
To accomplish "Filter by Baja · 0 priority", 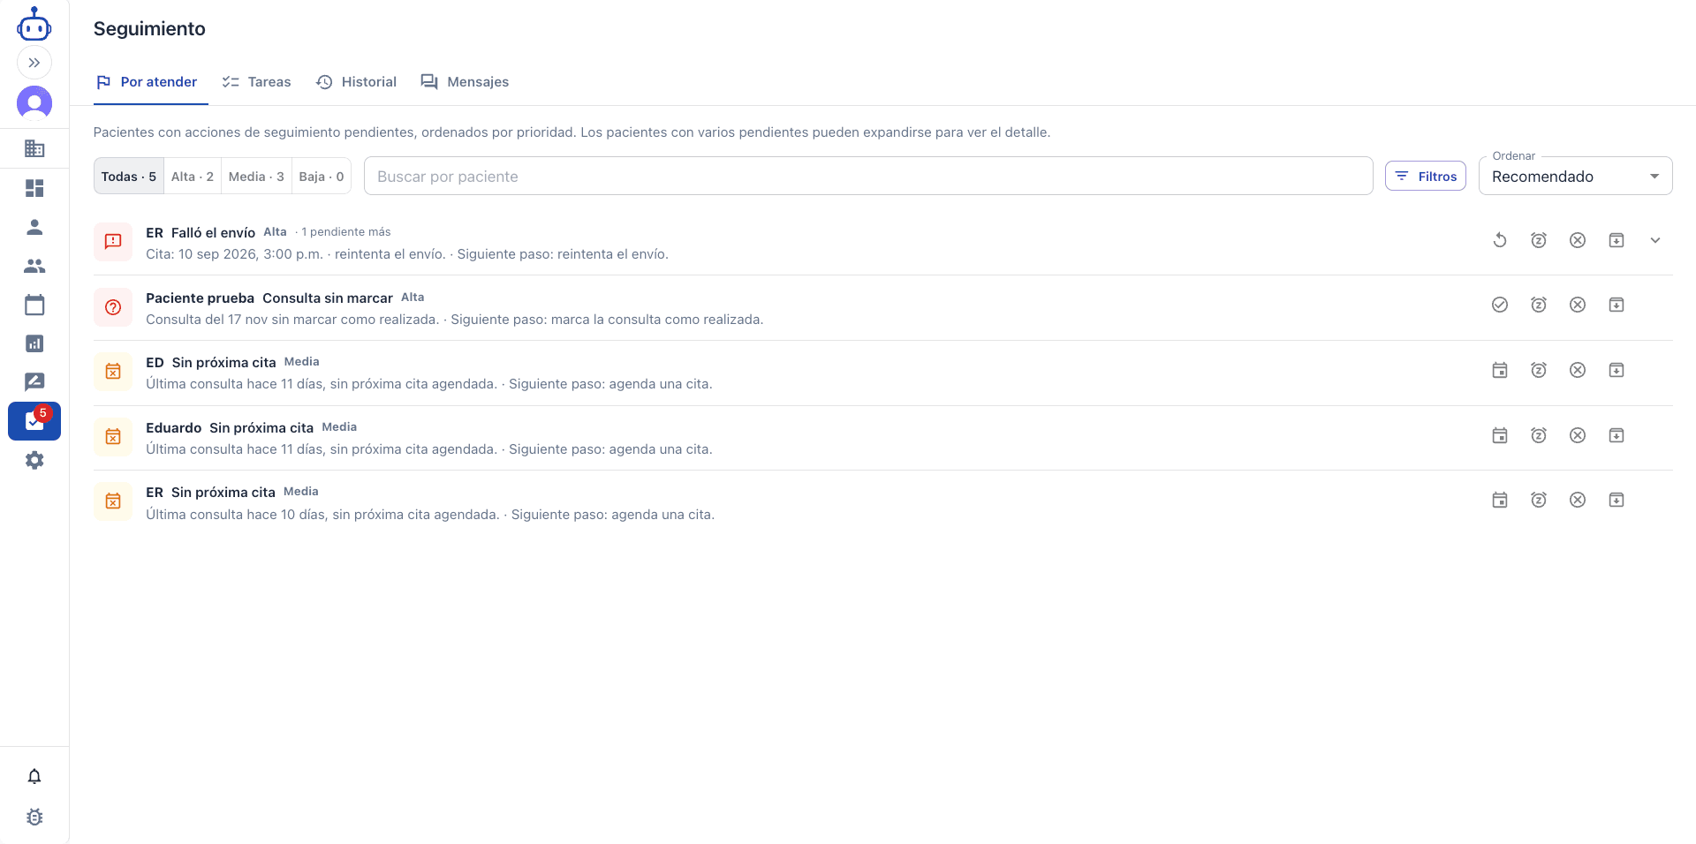I will pos(322,177).
